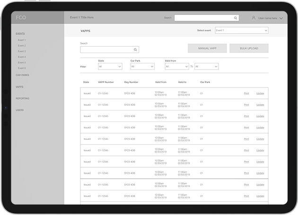Click the magnifier icon in top search bar
Screen dimensions: 298x215
tap(236, 18)
